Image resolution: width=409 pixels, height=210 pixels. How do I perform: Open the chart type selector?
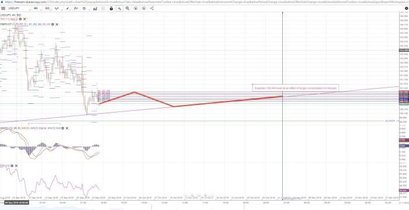point(57,8)
